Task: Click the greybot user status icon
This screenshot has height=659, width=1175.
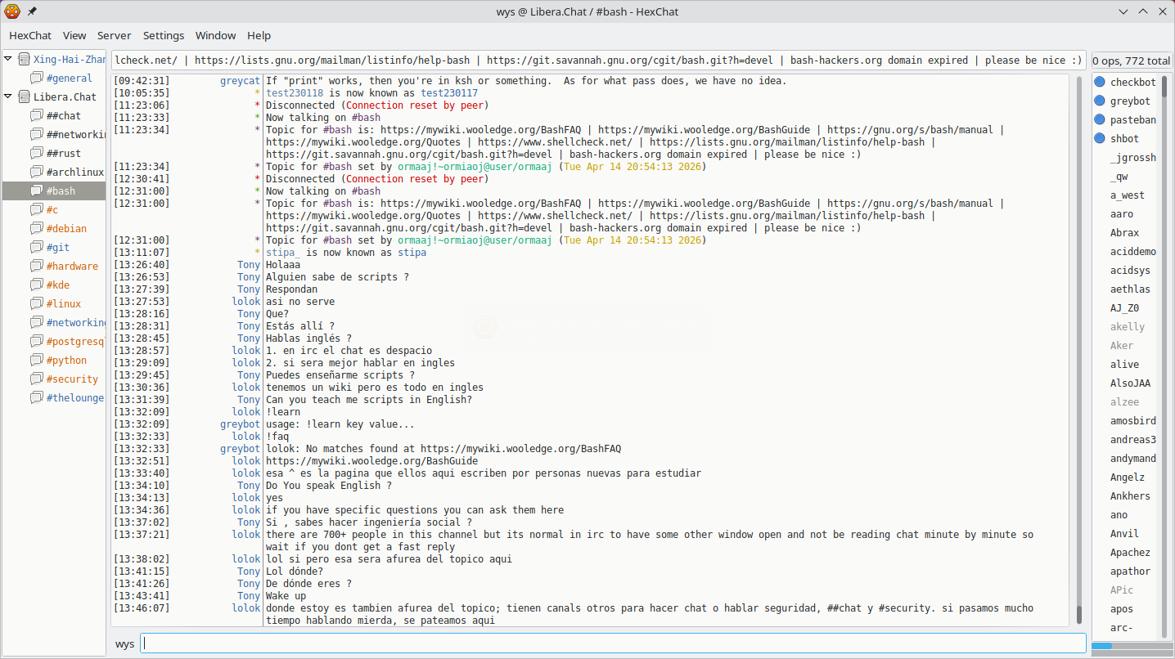Action: pyautogui.click(x=1100, y=101)
